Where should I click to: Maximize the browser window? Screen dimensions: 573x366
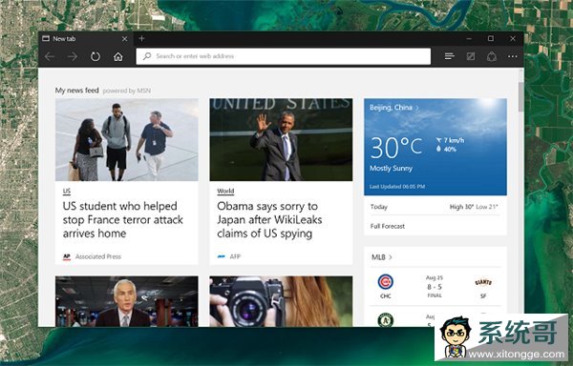(x=491, y=38)
